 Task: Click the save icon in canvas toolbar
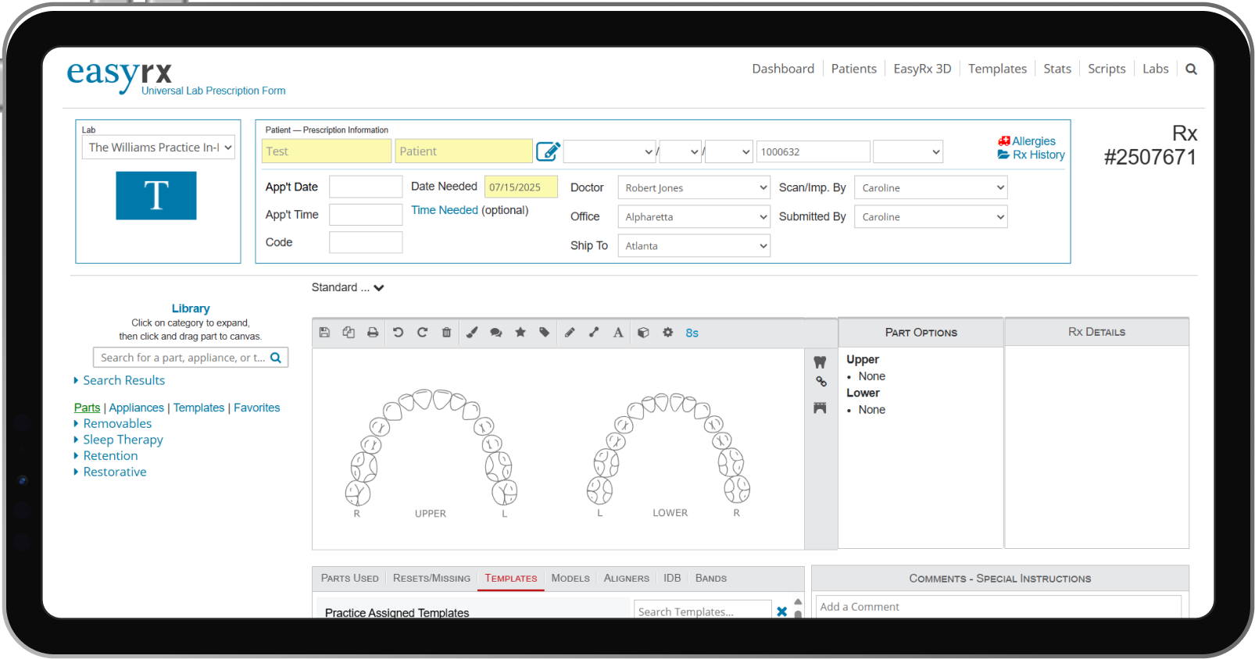(324, 333)
